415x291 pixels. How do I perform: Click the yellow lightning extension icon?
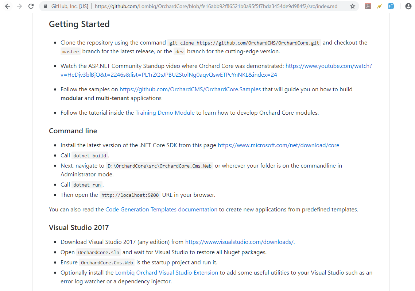click(380, 6)
